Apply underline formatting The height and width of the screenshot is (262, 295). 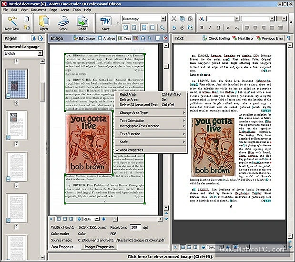[218, 28]
